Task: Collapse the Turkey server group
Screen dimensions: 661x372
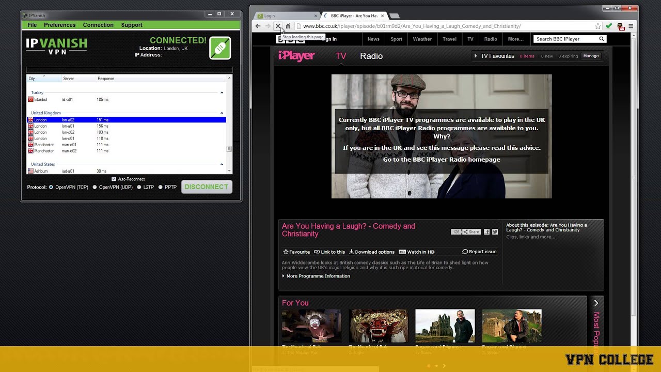Action: click(x=222, y=92)
